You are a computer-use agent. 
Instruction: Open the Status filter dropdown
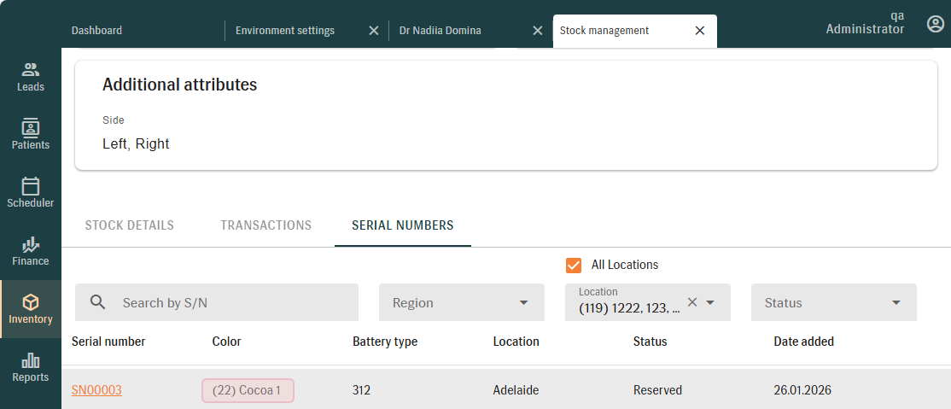896,303
